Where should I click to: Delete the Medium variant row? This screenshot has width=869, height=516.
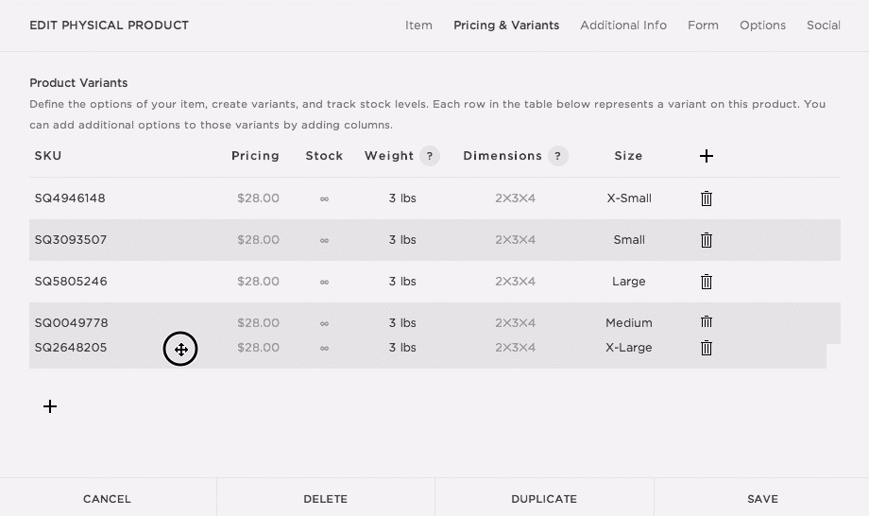[x=707, y=322]
